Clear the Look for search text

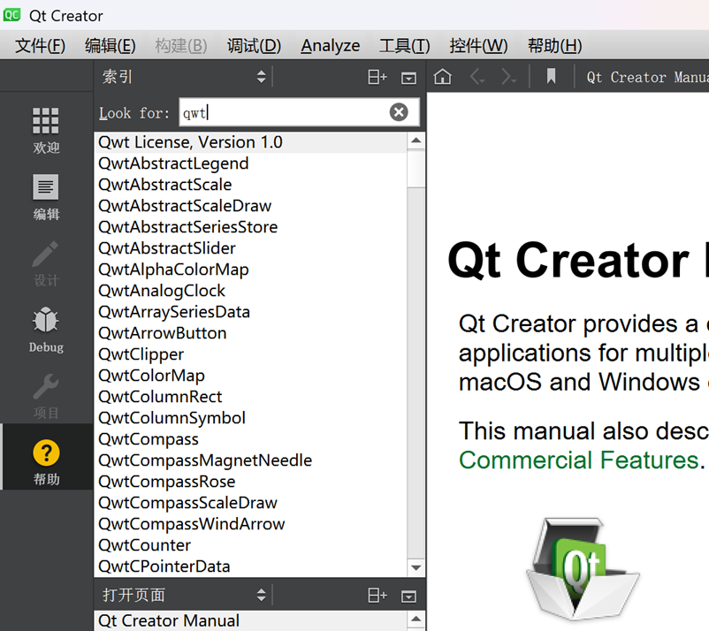[399, 112]
